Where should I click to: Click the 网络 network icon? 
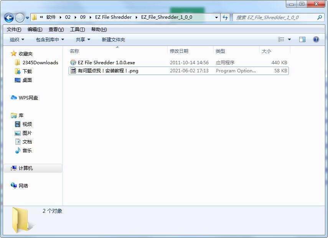[13, 186]
